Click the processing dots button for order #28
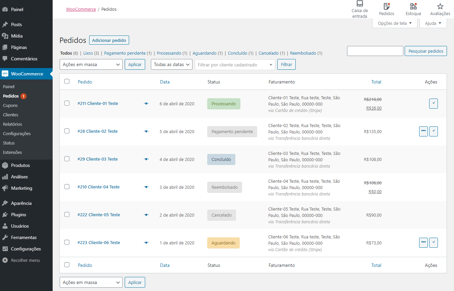 tap(423, 131)
